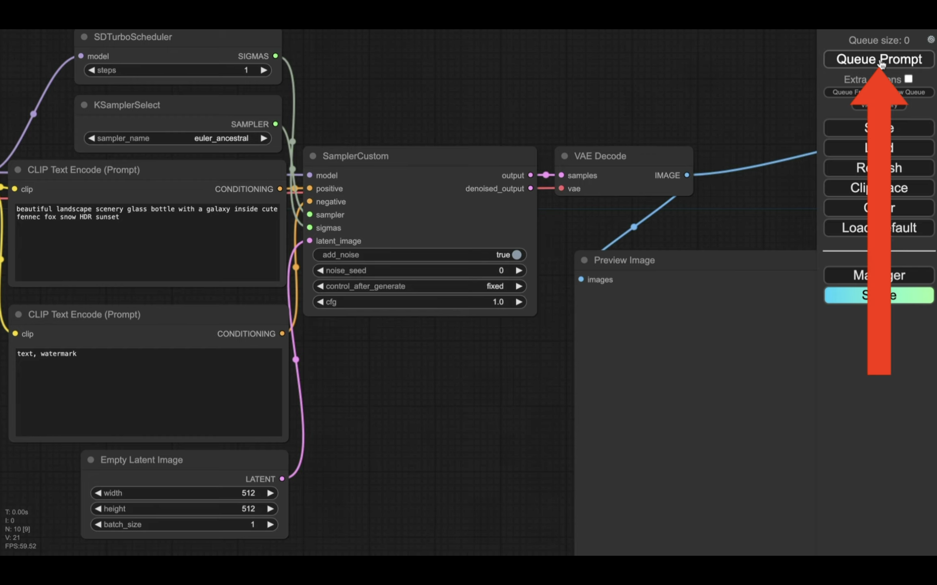The image size is (937, 585).
Task: Select next sampler_name with the right arrow
Action: 264,138
